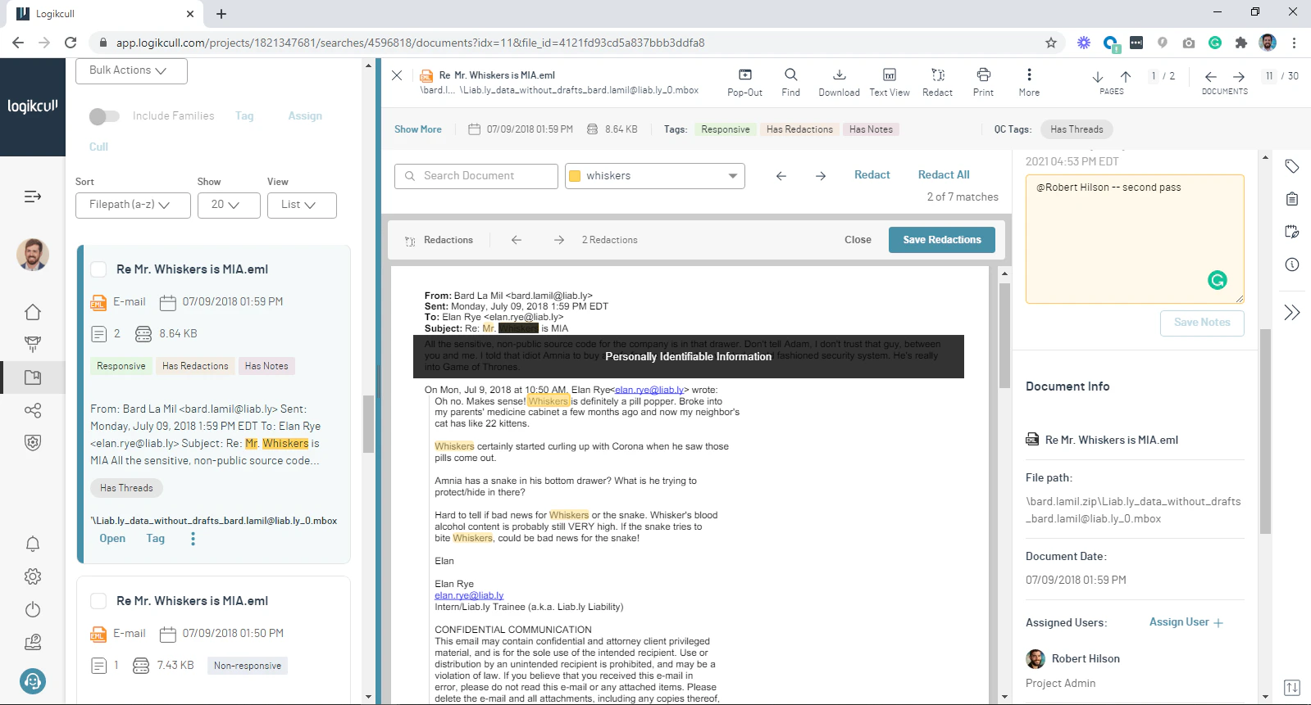1311x705 pixels.
Task: Open the List view dropdown
Action: tap(302, 205)
